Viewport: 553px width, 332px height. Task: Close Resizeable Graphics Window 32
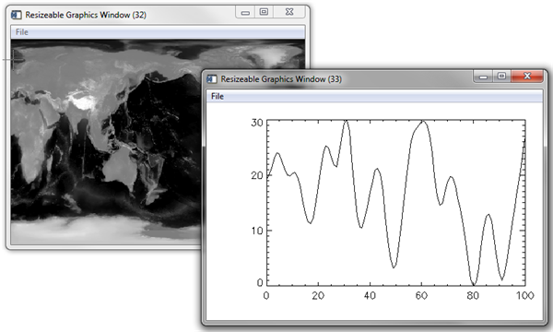pos(289,12)
